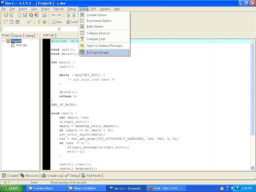Open the Debug menu in menu bar
Screen dimensions: 256x192
click(72, 9)
